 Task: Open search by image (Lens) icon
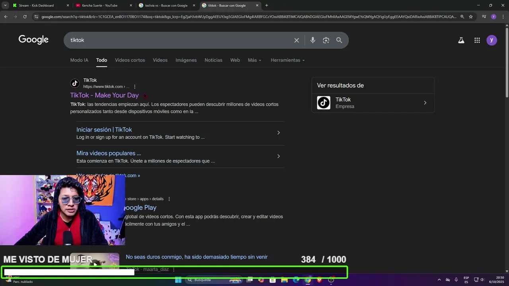(326, 40)
